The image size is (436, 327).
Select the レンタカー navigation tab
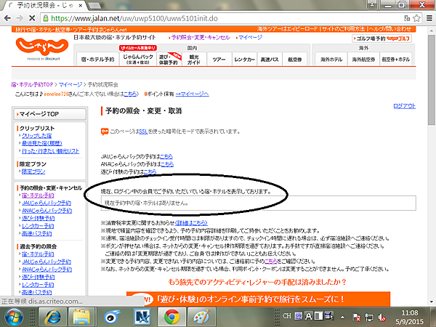[245, 60]
